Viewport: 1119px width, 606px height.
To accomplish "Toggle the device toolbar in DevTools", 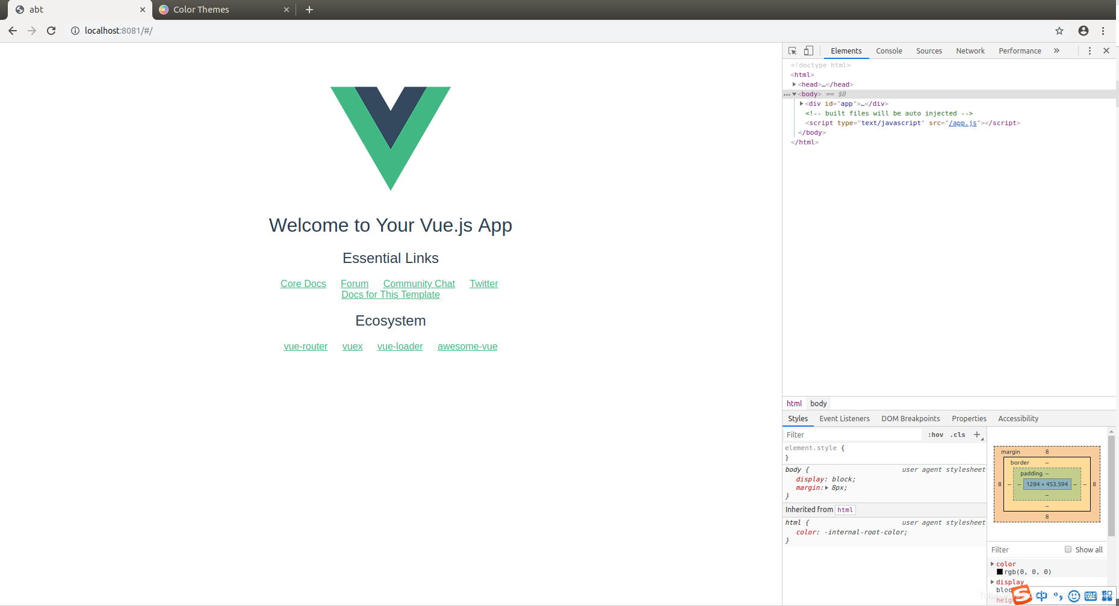I will tap(808, 51).
